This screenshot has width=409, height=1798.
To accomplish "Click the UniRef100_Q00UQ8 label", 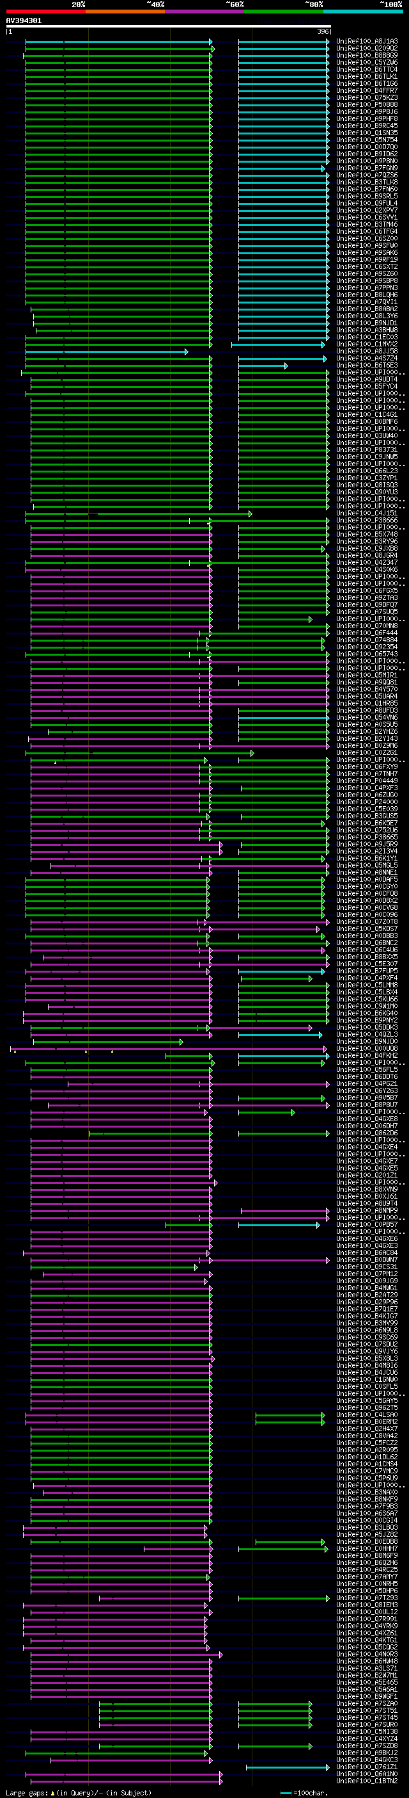I will [367, 1048].
